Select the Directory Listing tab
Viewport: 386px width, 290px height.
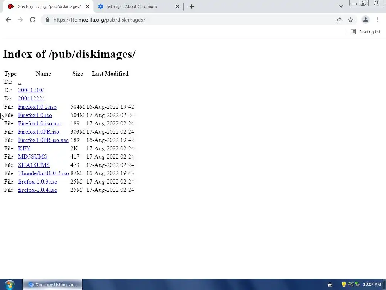(49, 6)
